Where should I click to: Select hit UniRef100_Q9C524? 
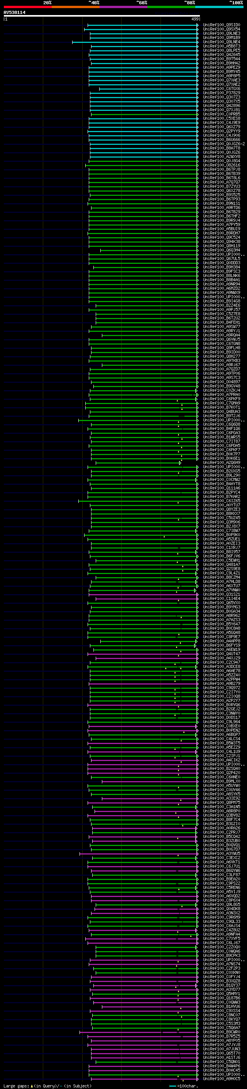[x=222, y=237]
